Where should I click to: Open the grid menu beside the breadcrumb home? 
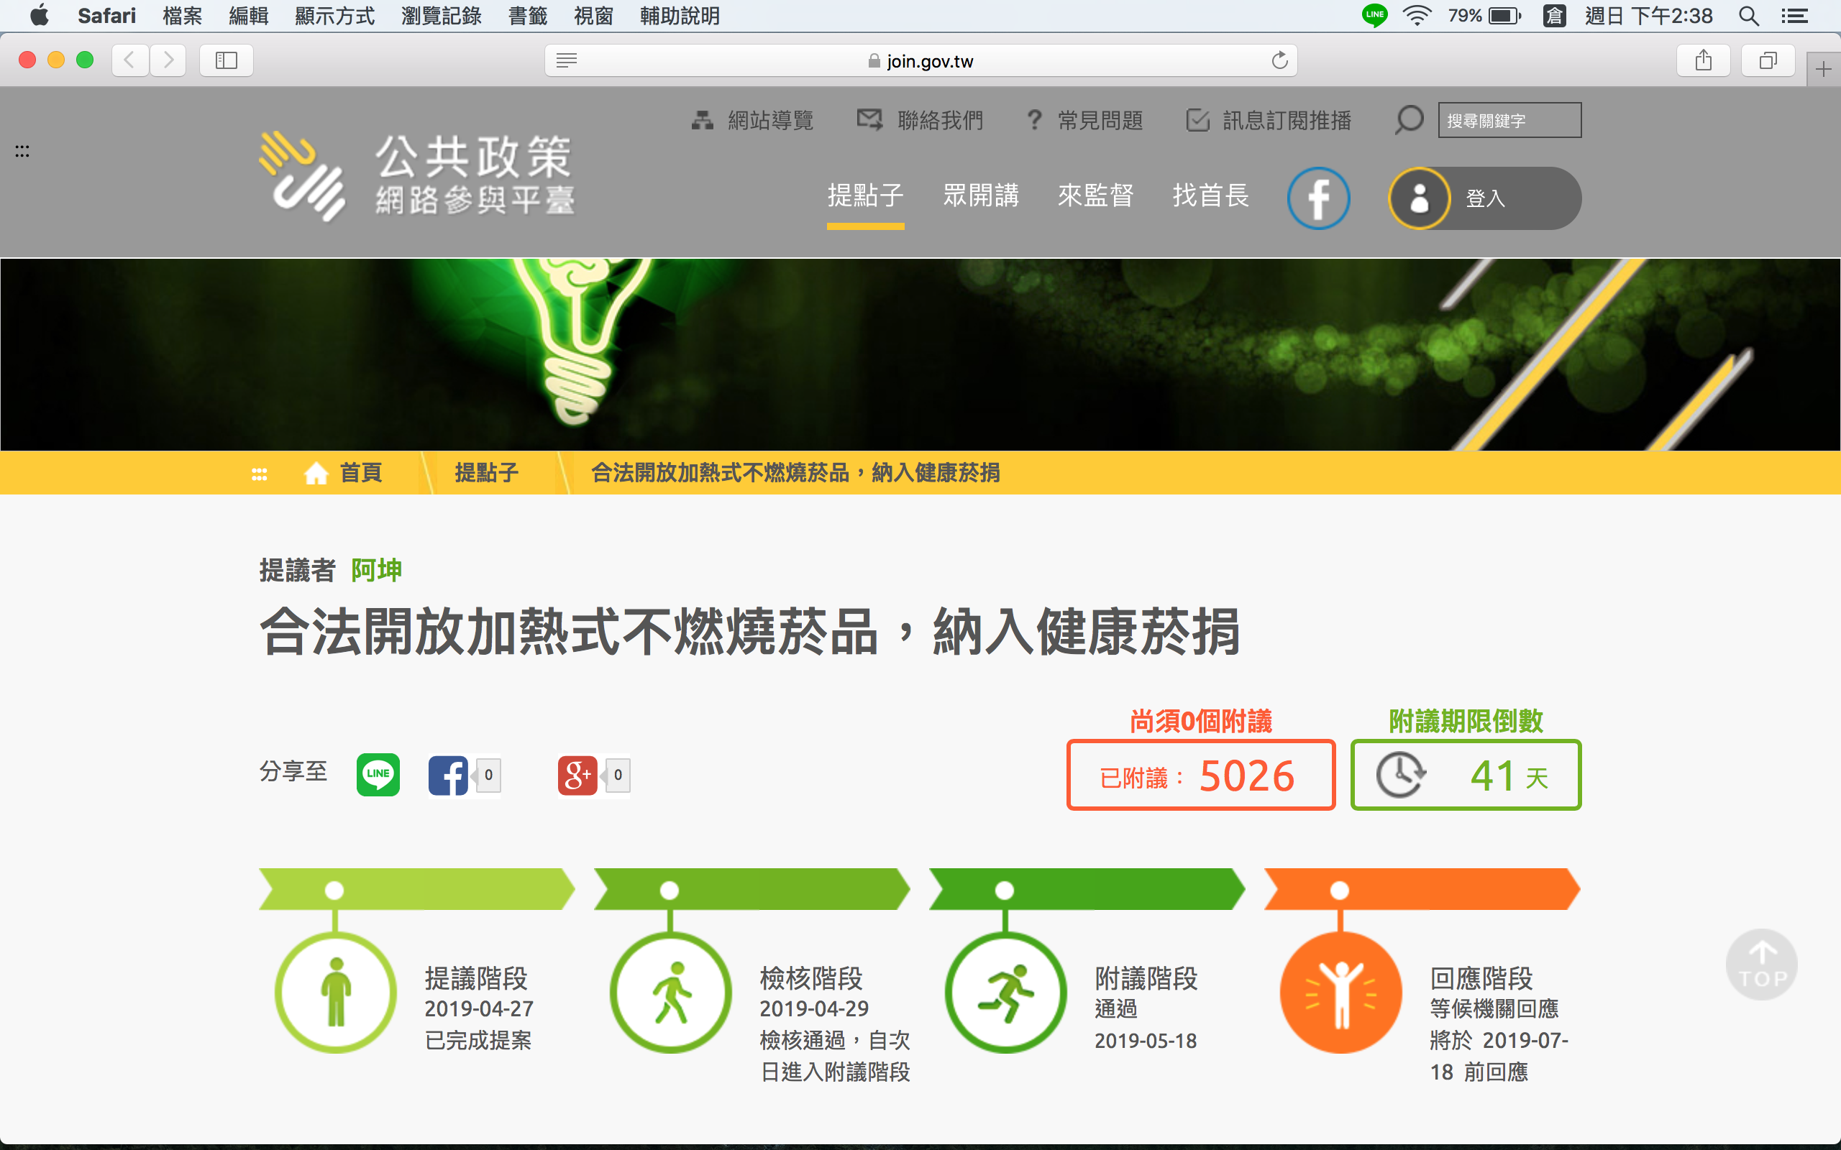260,472
